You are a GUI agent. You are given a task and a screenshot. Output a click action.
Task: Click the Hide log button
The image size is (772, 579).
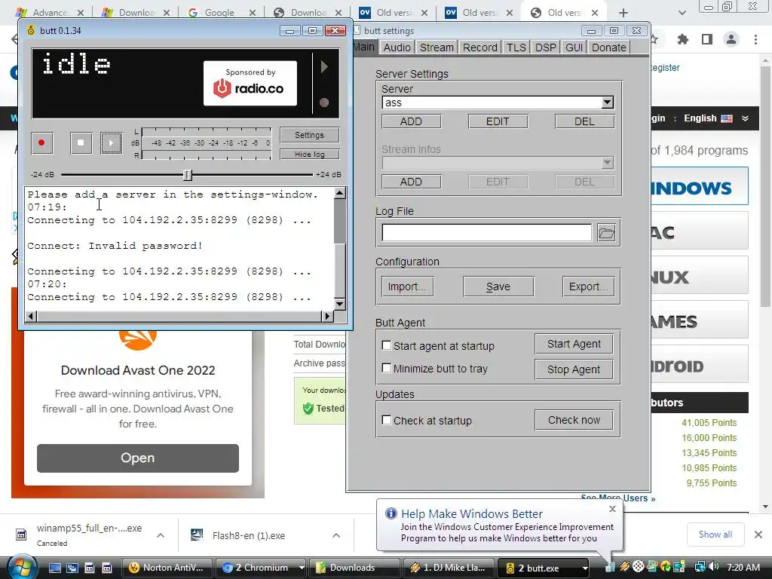tap(310, 154)
